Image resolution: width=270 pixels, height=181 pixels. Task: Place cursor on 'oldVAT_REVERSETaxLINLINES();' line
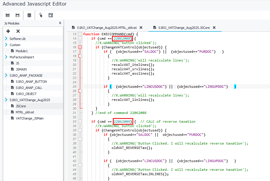pos(140,174)
